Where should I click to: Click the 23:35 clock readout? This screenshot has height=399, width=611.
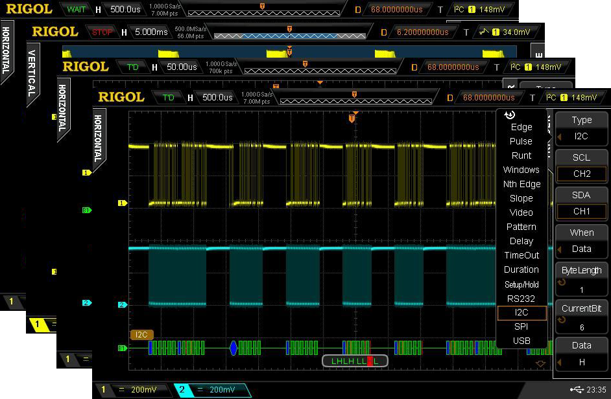(596, 390)
